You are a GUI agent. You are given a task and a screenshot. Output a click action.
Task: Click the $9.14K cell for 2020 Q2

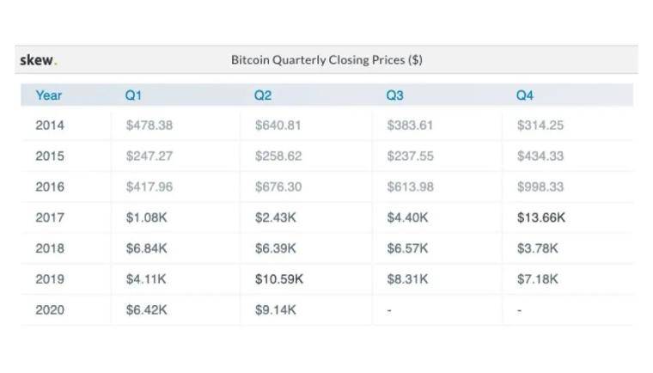coord(276,310)
